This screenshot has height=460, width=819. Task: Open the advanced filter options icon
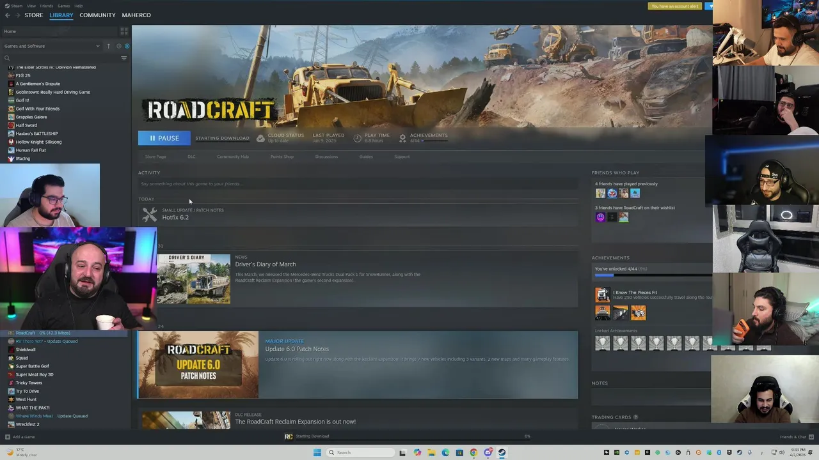click(124, 58)
